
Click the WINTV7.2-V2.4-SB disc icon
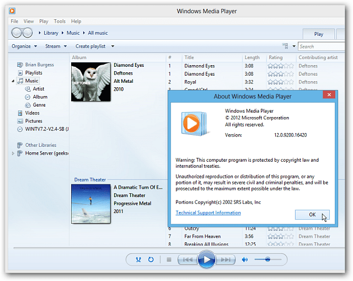click(20, 129)
